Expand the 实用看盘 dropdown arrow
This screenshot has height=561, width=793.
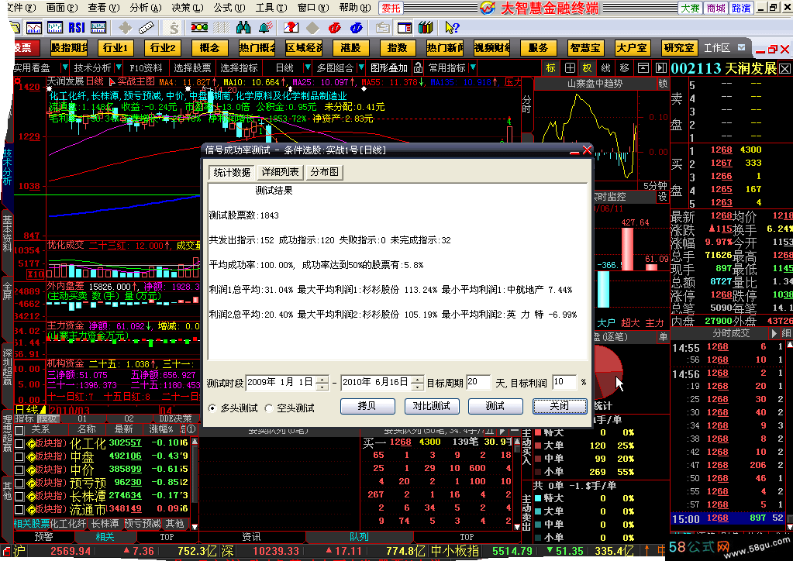click(x=64, y=67)
